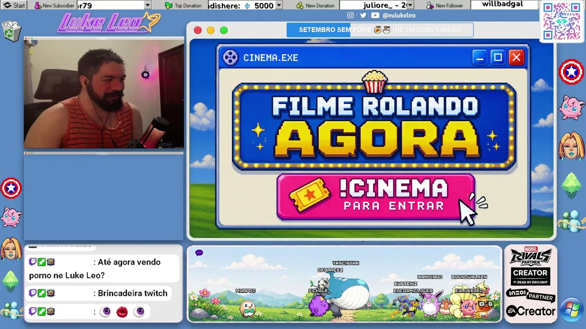The image size is (586, 329).
Task: Click the pink !CINEMA PARA ENTRAR button
Action: tap(376, 197)
